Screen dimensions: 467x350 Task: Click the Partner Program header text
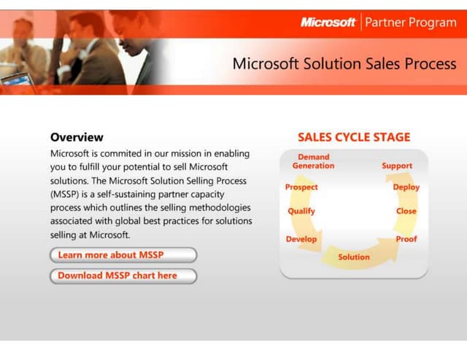pos(410,23)
